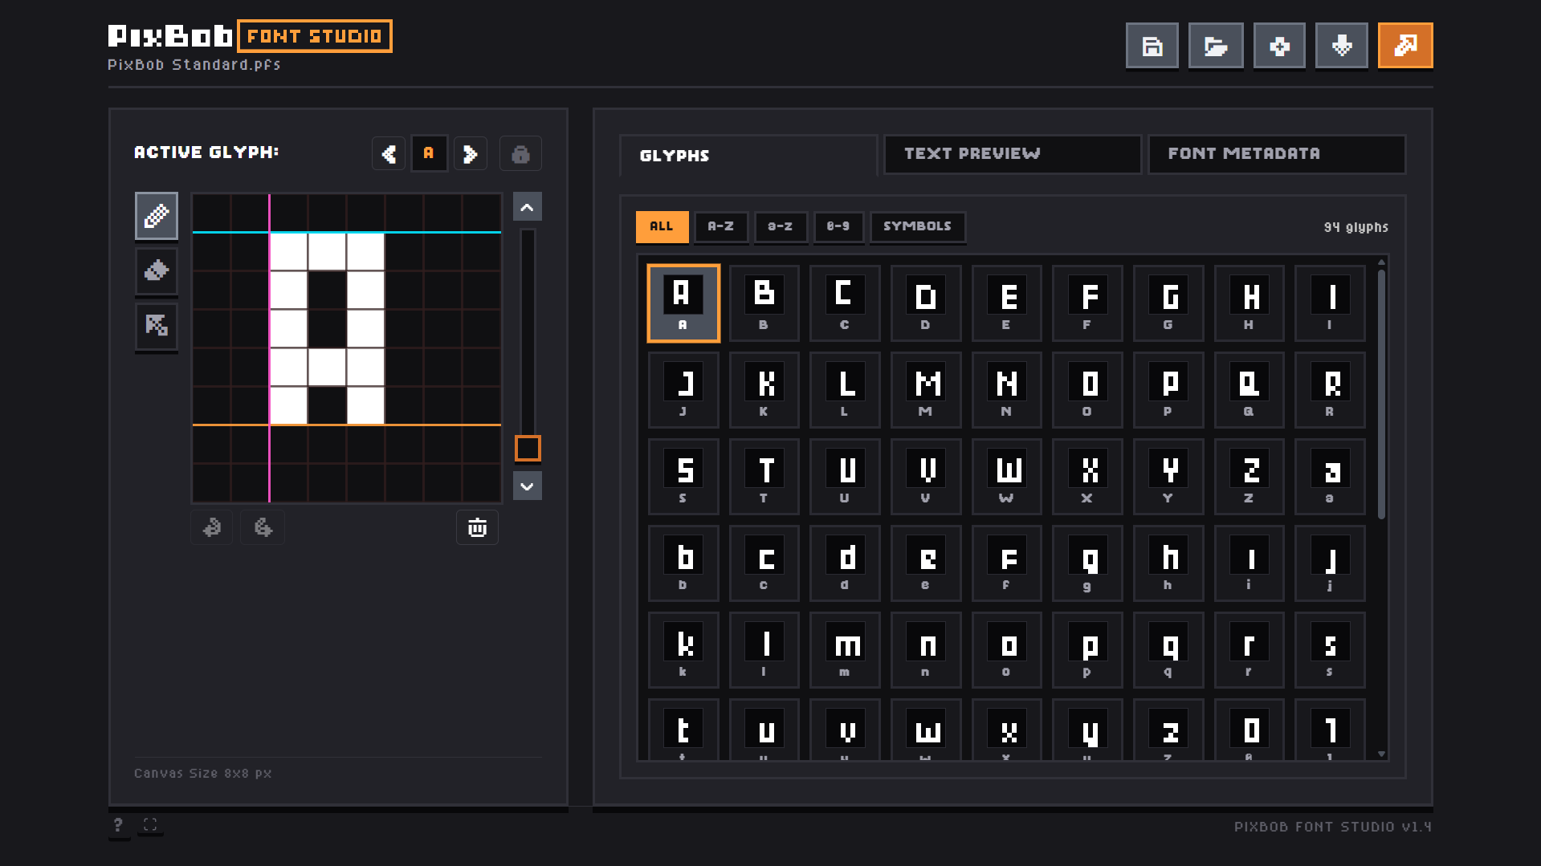
Task: Click glyph grid scrollbar down arrow
Action: tap(1381, 754)
